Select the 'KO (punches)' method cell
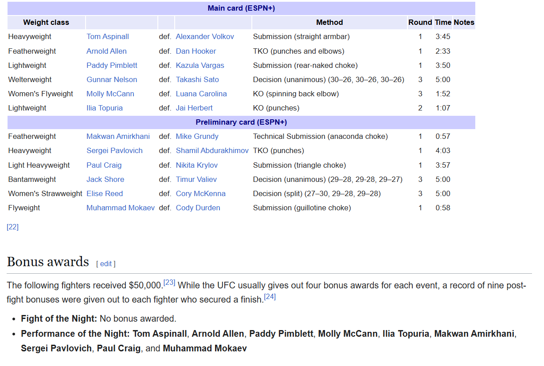Viewport: 544px width, 366px height. (x=276, y=108)
